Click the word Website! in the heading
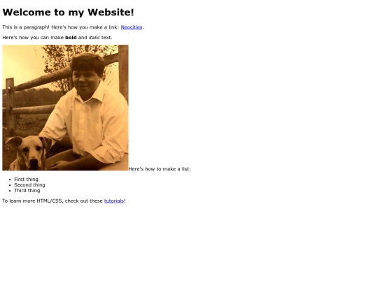Screen dimensions: 378x283 pos(111,13)
